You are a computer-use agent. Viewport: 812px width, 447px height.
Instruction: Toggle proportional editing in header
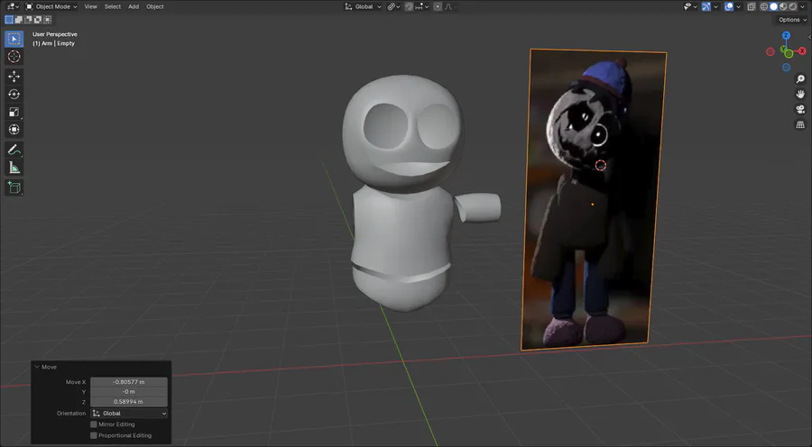click(438, 6)
